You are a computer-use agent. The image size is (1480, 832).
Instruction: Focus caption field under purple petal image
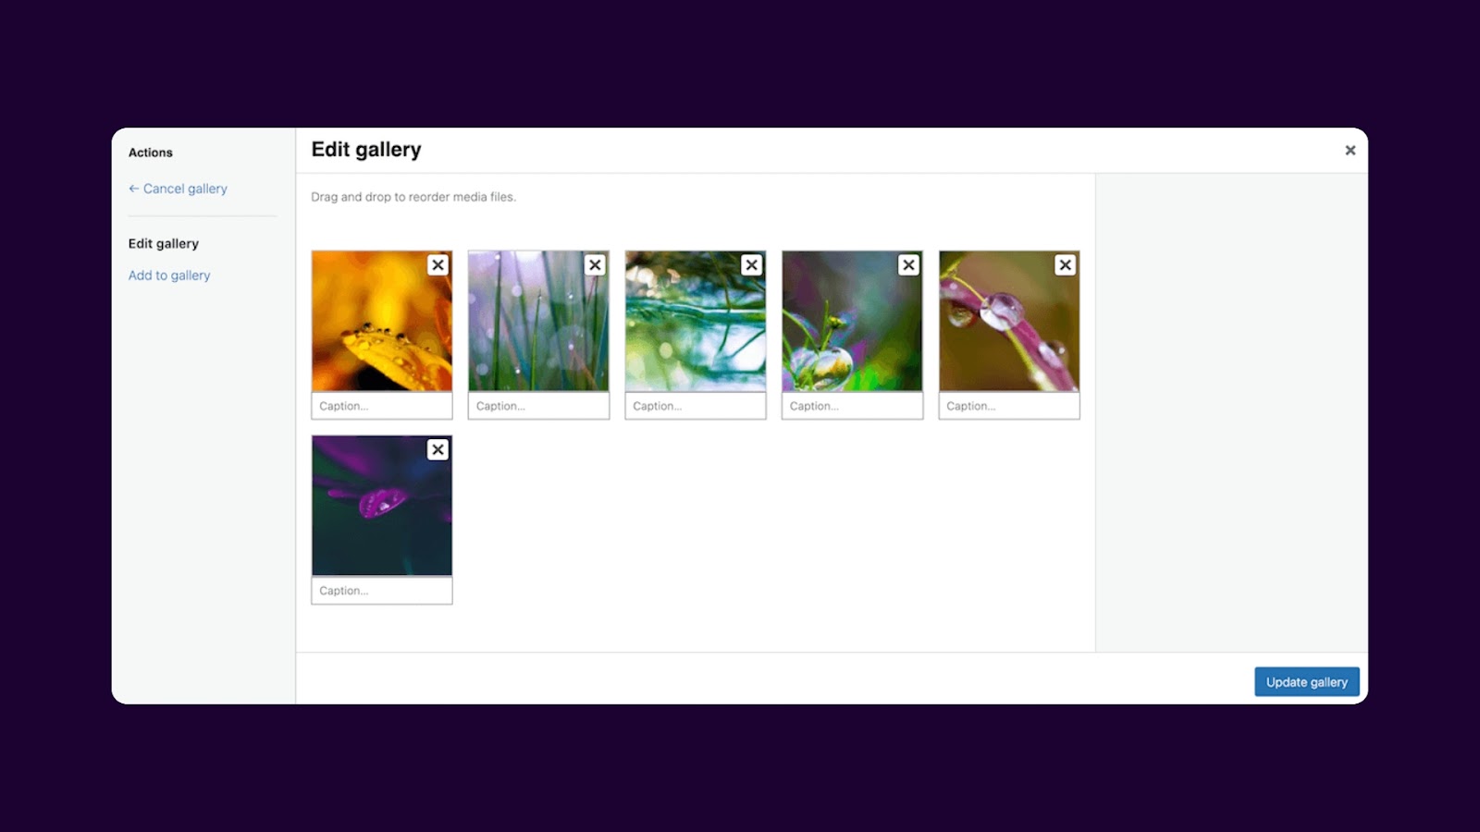click(382, 591)
